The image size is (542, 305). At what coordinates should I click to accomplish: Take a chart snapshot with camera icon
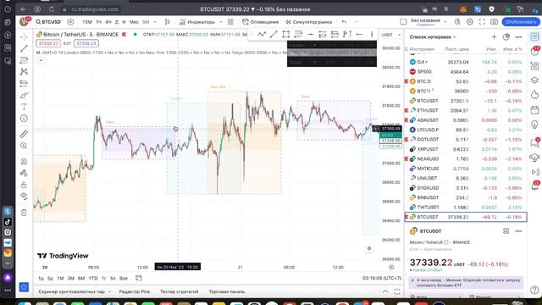[x=495, y=22]
